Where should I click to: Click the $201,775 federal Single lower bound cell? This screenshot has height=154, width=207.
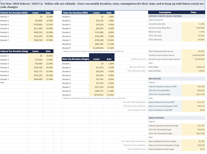(35, 72)
